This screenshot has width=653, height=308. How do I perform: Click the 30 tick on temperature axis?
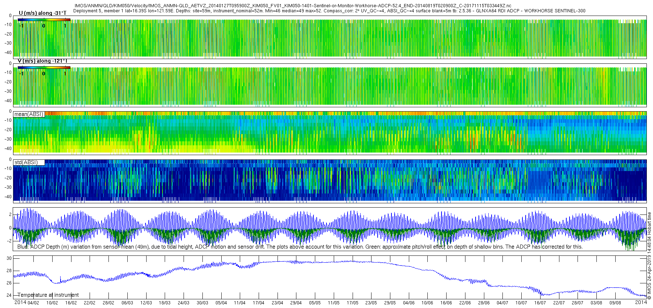click(x=9, y=258)
